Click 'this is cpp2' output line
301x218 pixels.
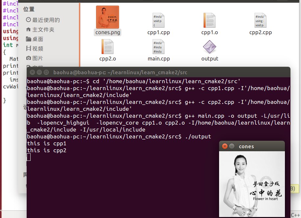point(47,151)
